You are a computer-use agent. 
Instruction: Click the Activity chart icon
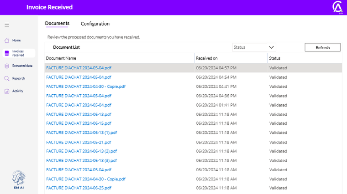[x=7, y=91]
